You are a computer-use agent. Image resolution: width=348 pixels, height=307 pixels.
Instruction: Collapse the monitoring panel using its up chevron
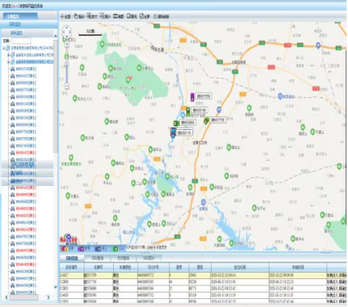pyautogui.click(x=55, y=36)
